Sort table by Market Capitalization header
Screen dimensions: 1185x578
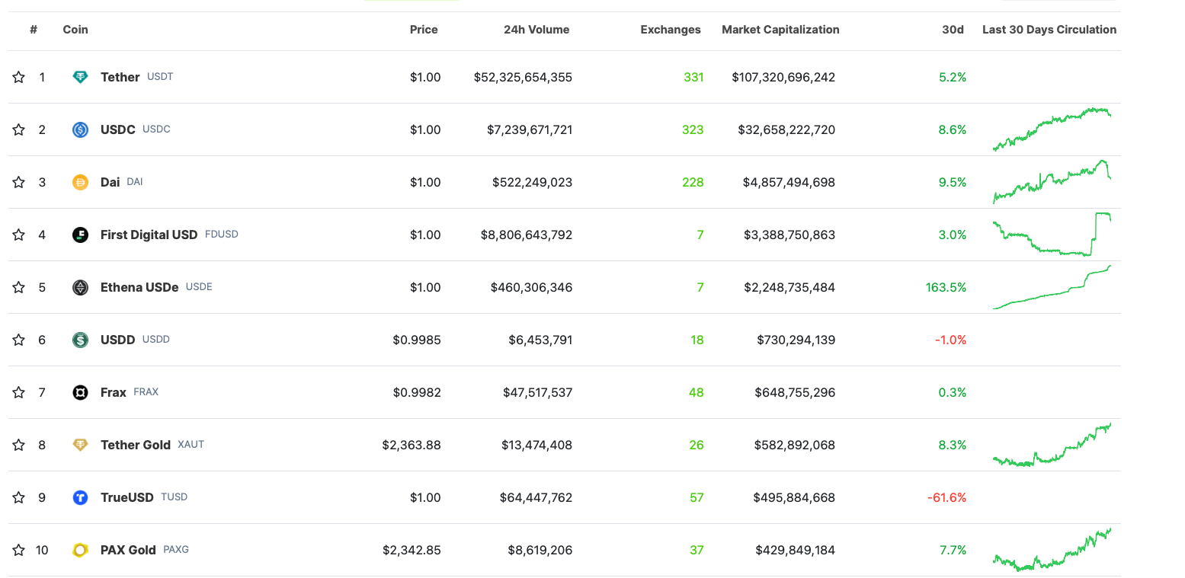780,30
